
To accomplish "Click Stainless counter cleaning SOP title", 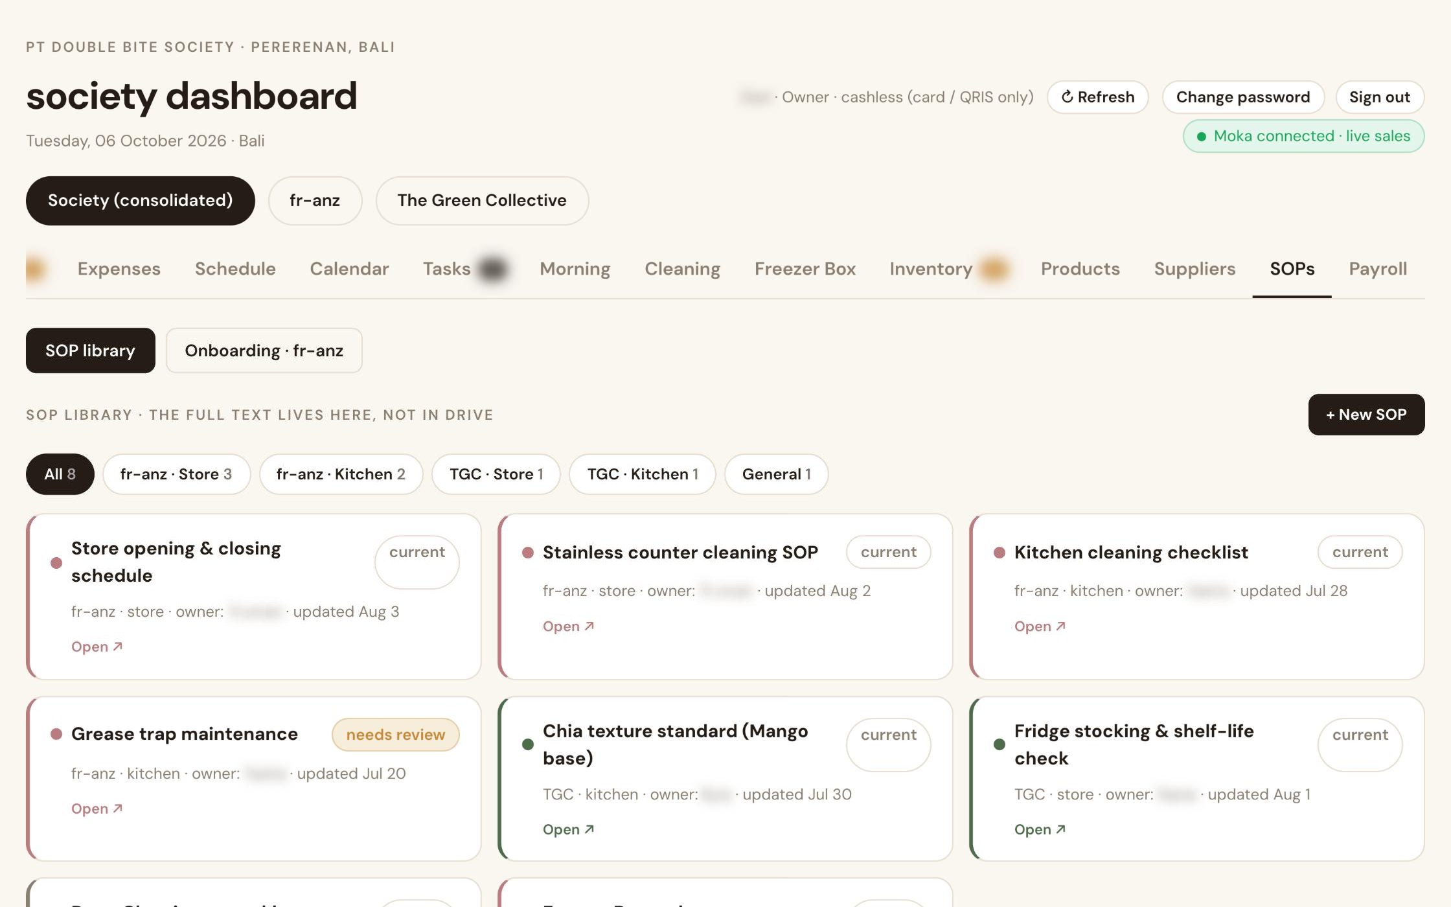I will coord(680,553).
